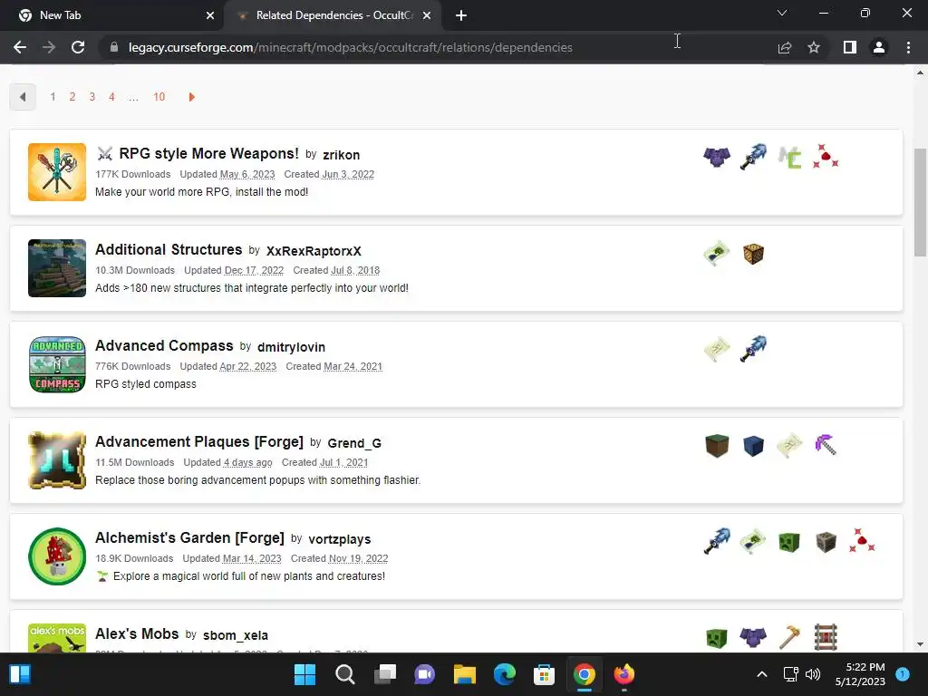
Task: Click the MC green icon on RPG style More Weapons row
Action: click(x=789, y=158)
